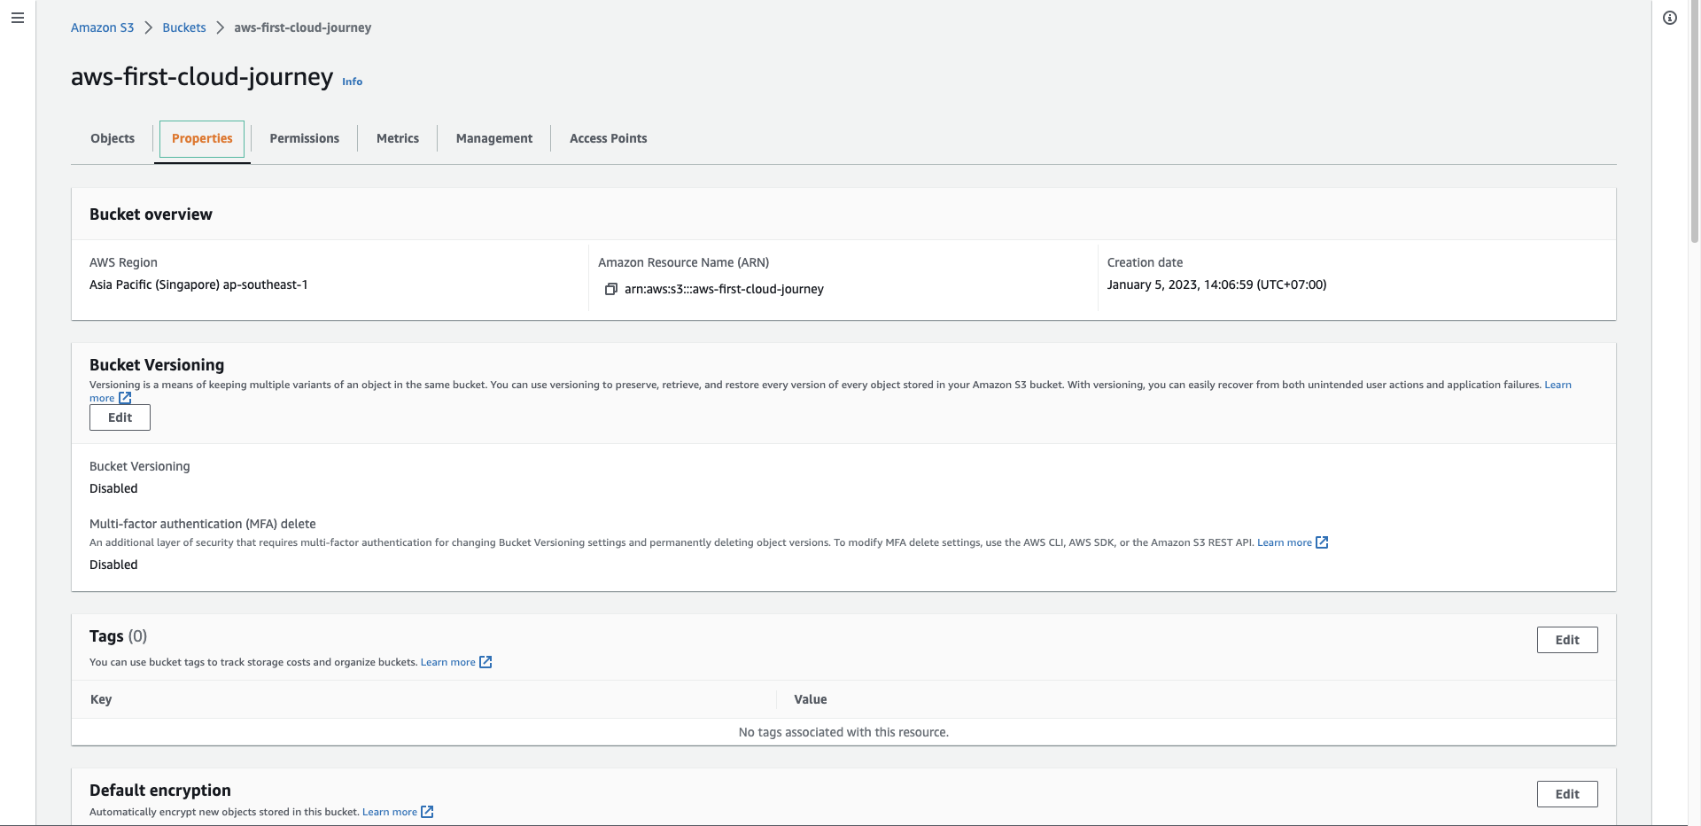Click external link icon beside MFA delete Learn more
The width and height of the screenshot is (1701, 826).
[1322, 542]
